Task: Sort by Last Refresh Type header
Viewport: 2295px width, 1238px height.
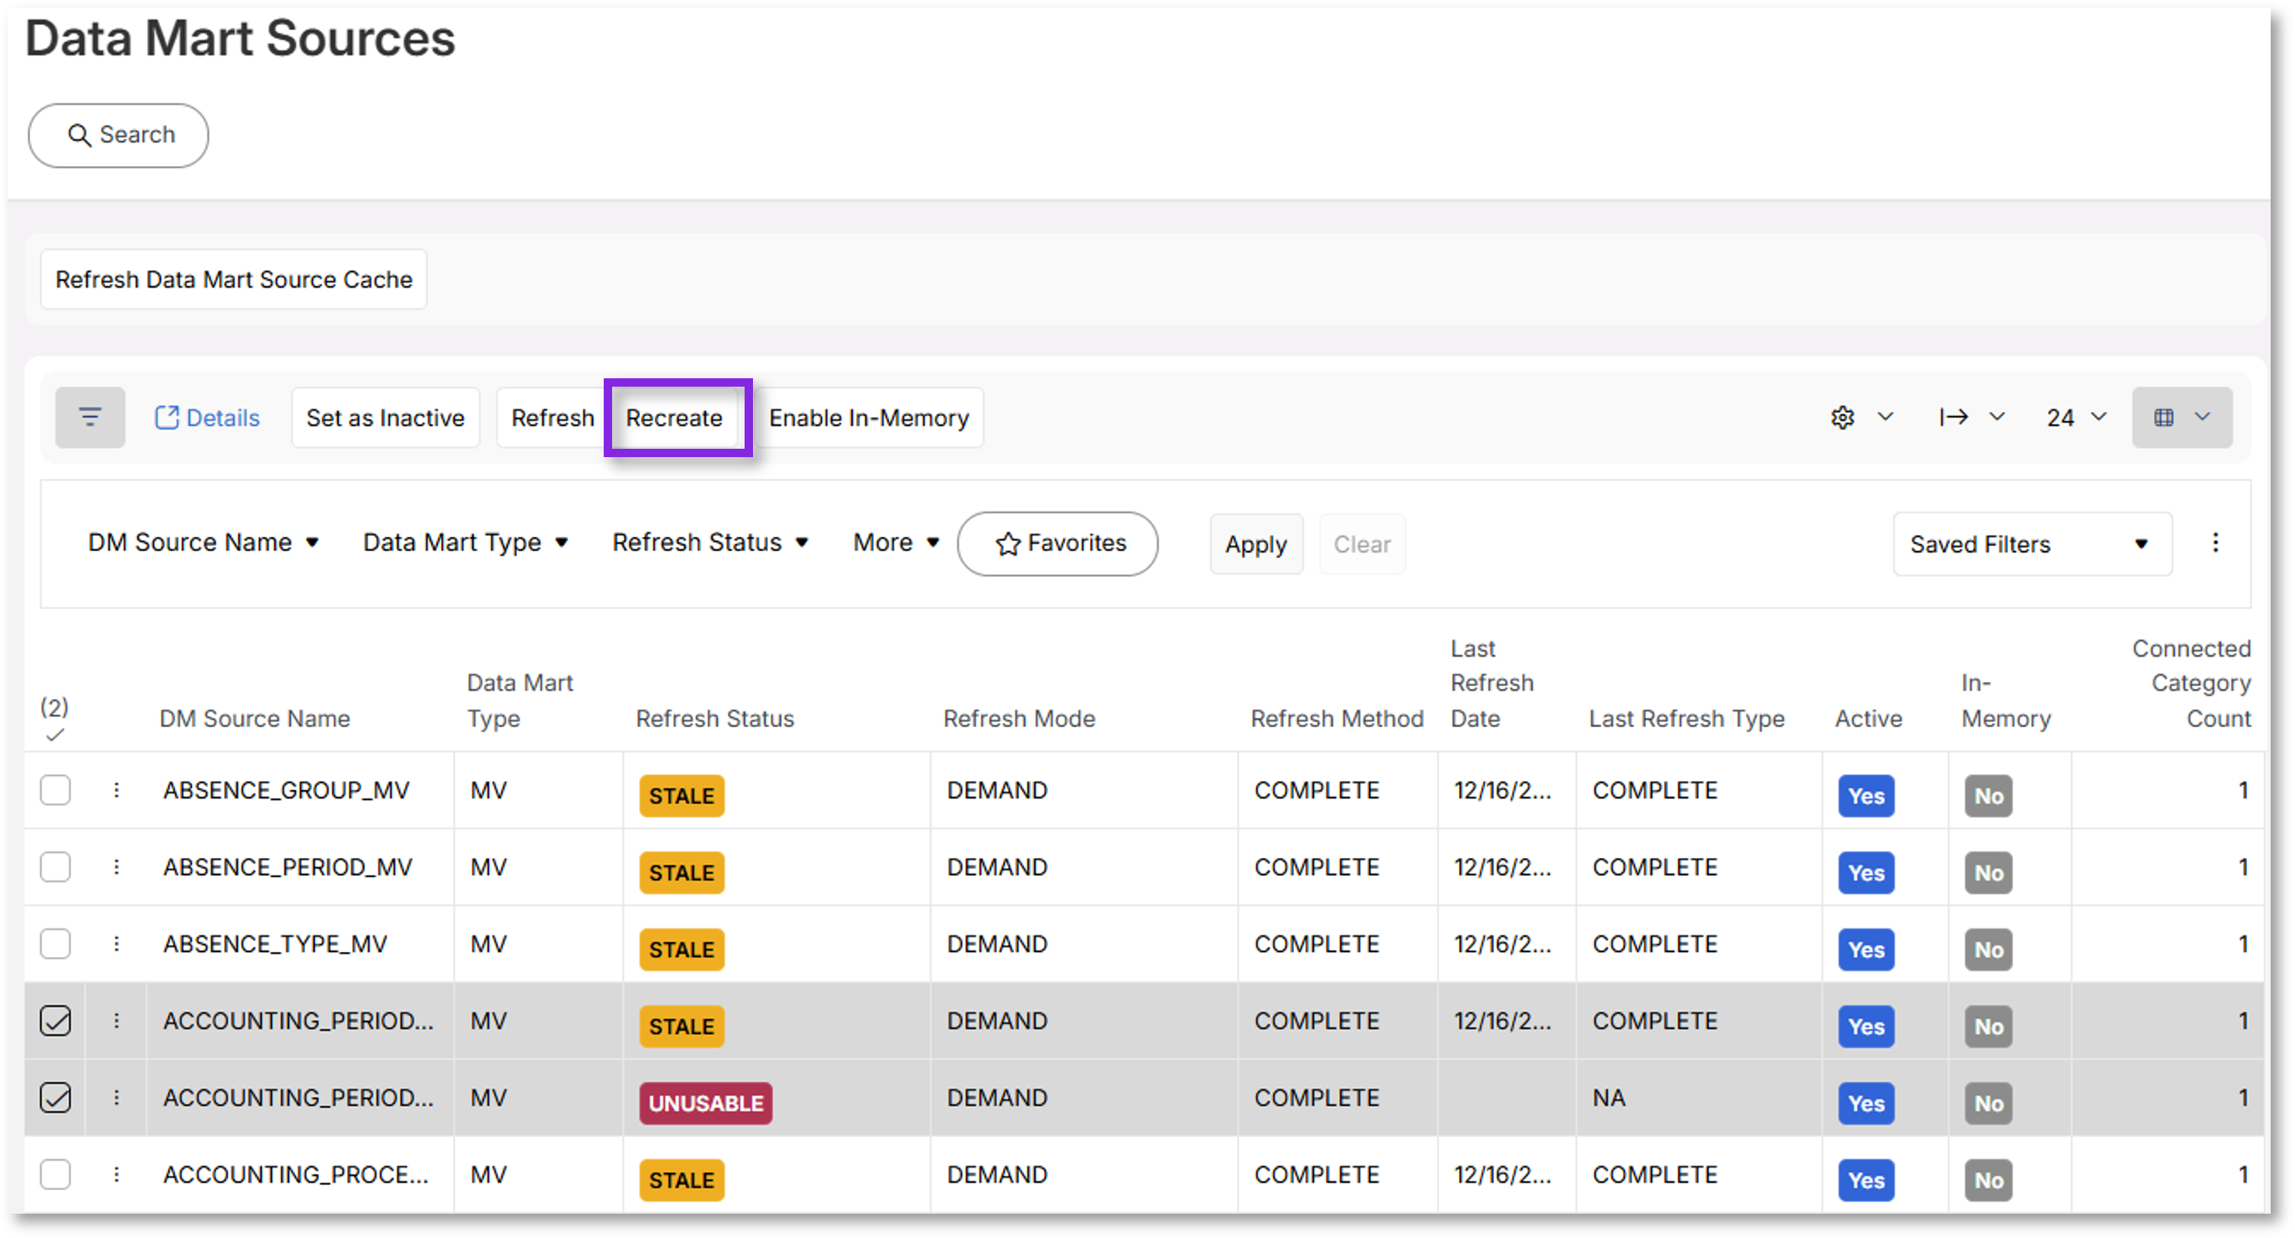Action: pyautogui.click(x=1685, y=718)
